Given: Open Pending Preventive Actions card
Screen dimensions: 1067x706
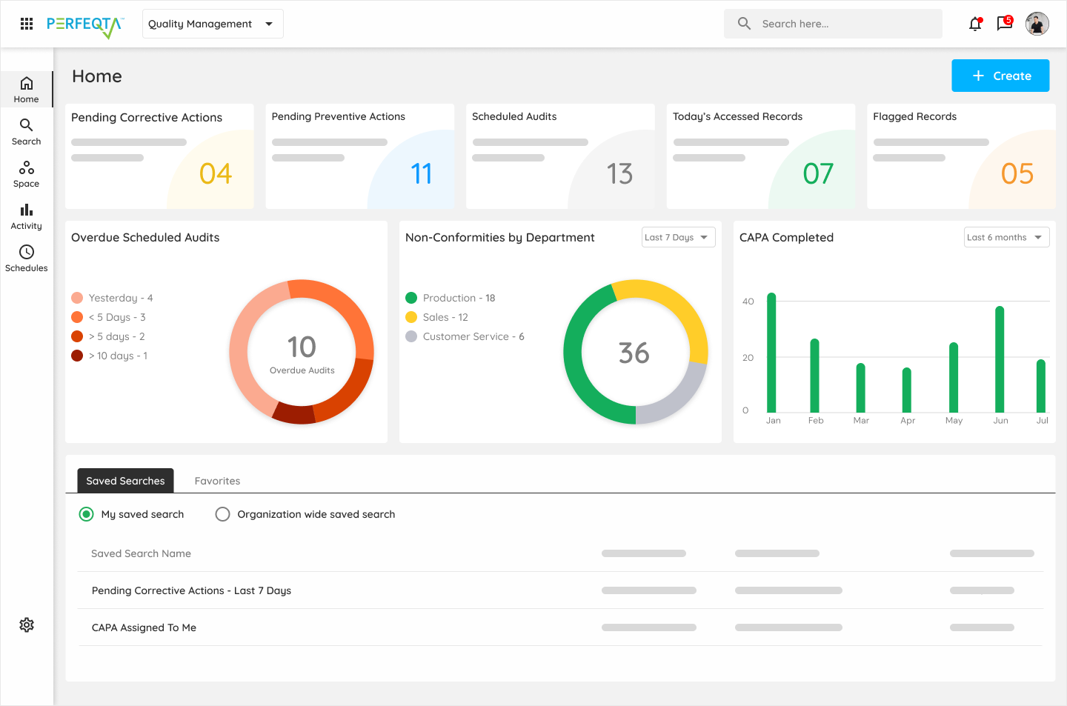Looking at the screenshot, I should coord(360,156).
